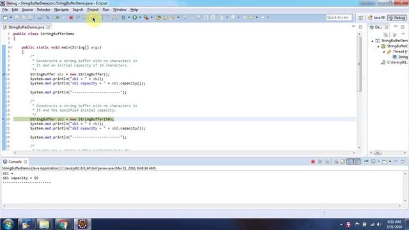
Task: Open the New file dropdown arrow
Action: tap(11, 17)
